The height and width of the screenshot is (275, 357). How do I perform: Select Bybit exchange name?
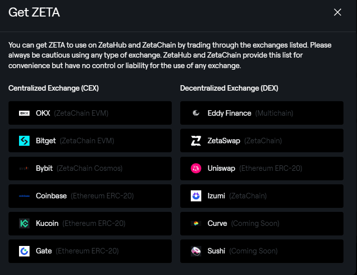44,168
